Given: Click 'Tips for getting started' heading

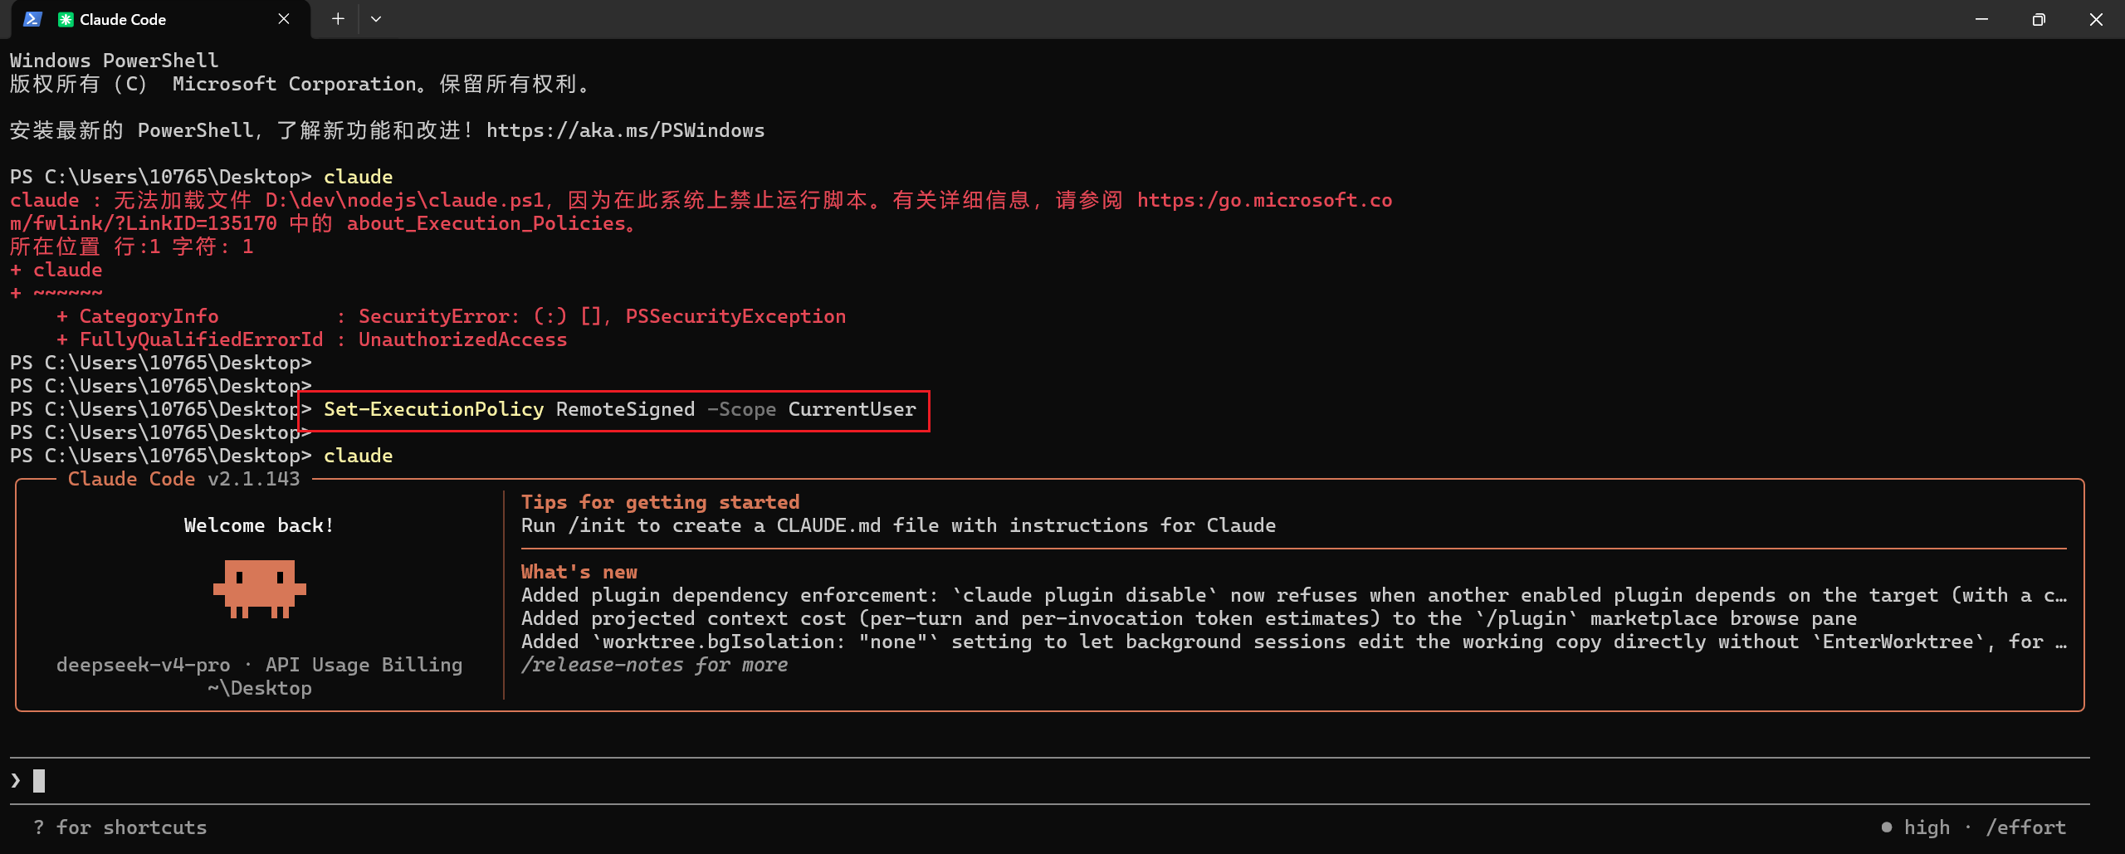Looking at the screenshot, I should [660, 502].
